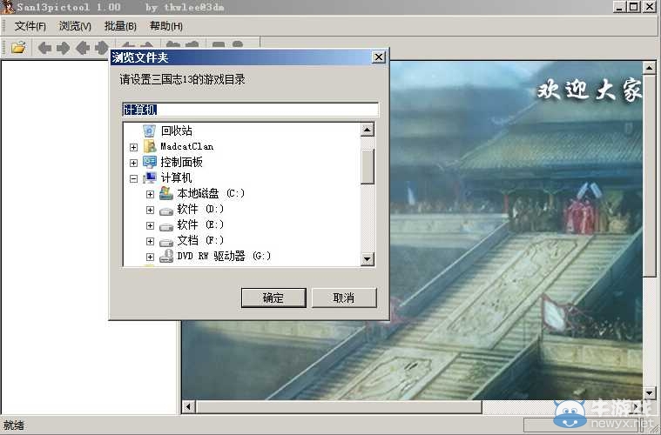Click the image viewer horizontal scroll-left arrow
Image resolution: width=661 pixels, height=435 pixels.
coord(188,407)
